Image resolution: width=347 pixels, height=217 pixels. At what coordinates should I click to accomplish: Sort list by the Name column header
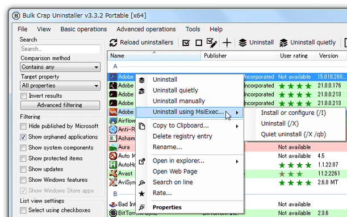click(x=154, y=56)
